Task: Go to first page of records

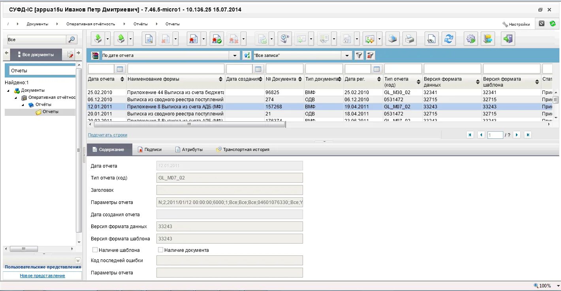Action: 470,135
